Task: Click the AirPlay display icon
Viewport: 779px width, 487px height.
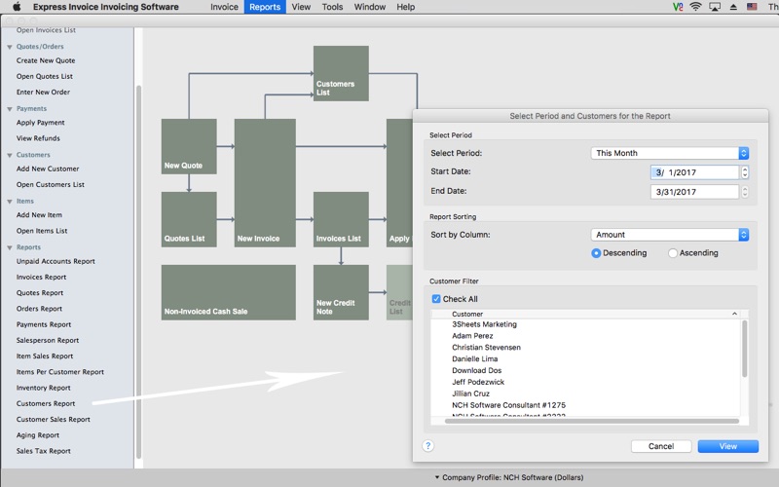Action: pos(716,7)
